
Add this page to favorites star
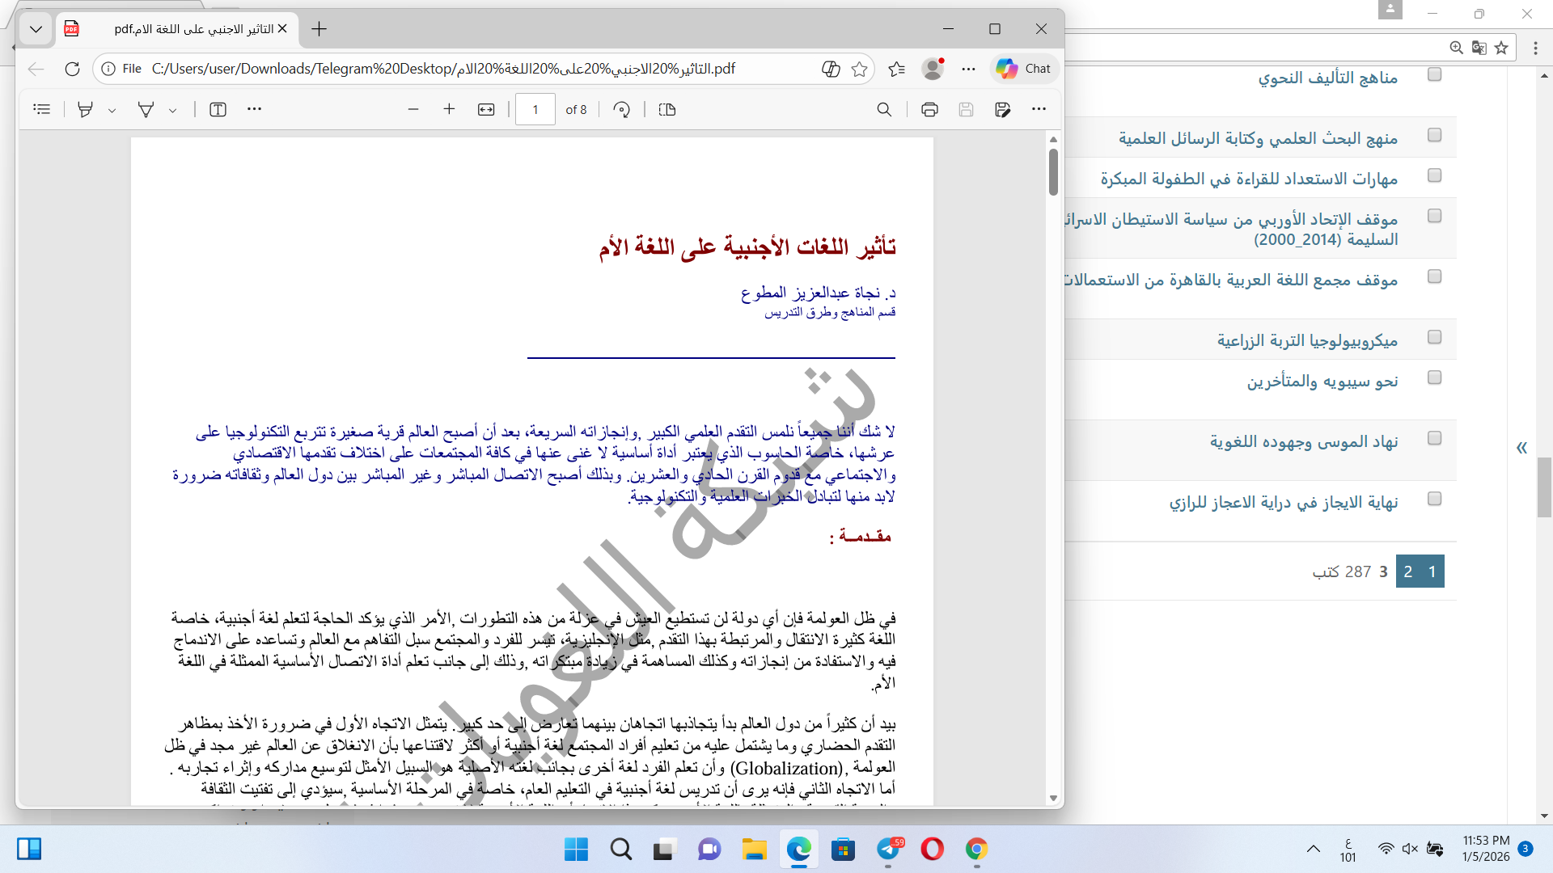(859, 69)
